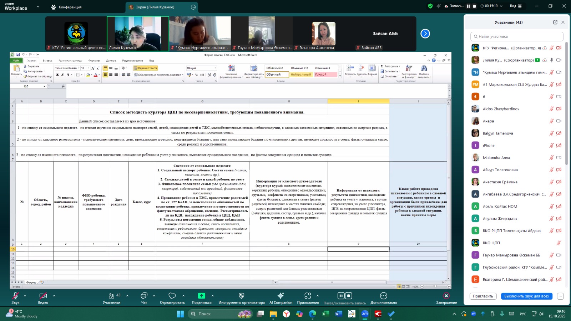Open the Экран (Лилия Куземко) tab
The image size is (571, 321).
(155, 7)
